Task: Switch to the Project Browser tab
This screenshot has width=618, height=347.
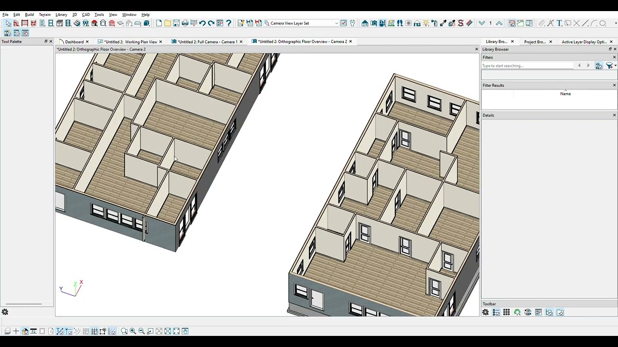Action: pyautogui.click(x=535, y=42)
